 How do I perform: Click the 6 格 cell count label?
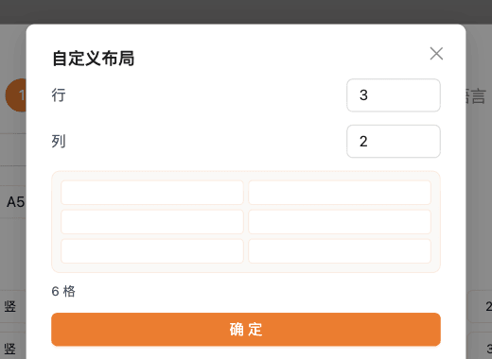click(63, 291)
